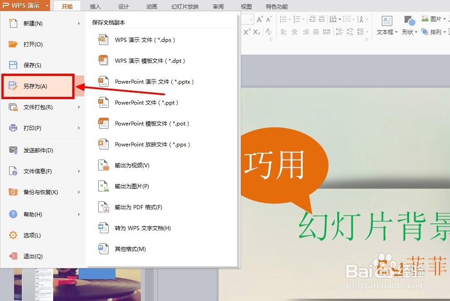Toggle subscript X₂ formatting

256,32
